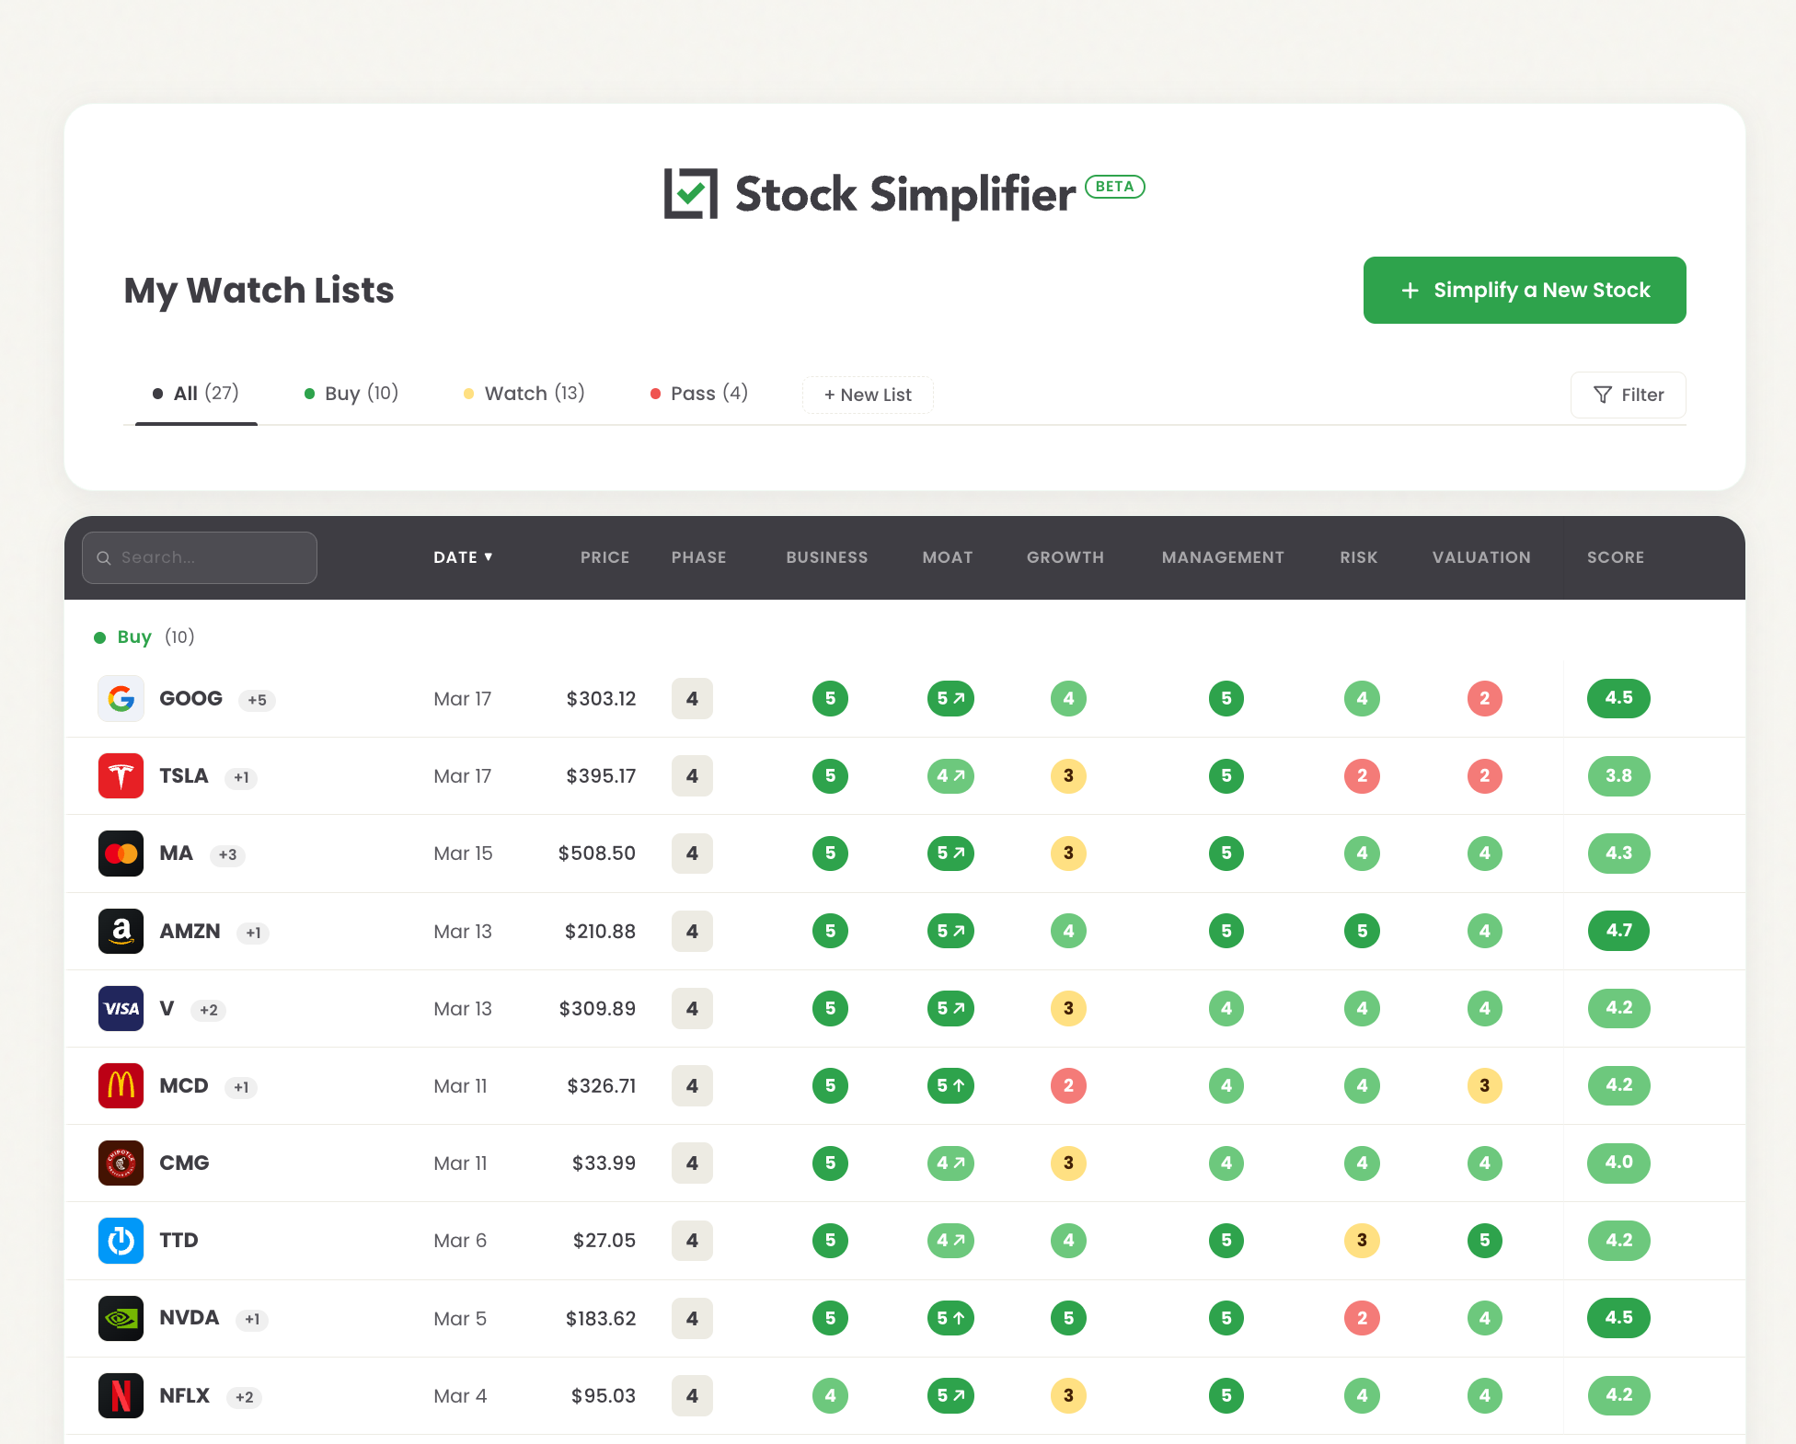1796x1444 pixels.
Task: Expand the +5 badge next to GOOG
Action: [x=258, y=700]
